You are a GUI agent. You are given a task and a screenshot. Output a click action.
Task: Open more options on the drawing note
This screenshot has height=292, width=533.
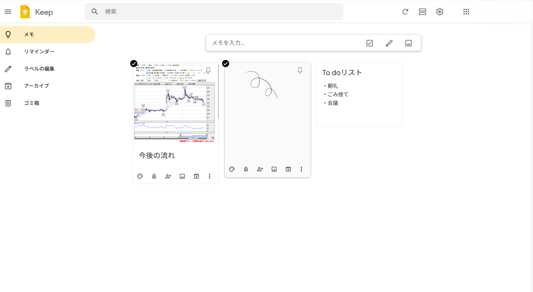301,169
